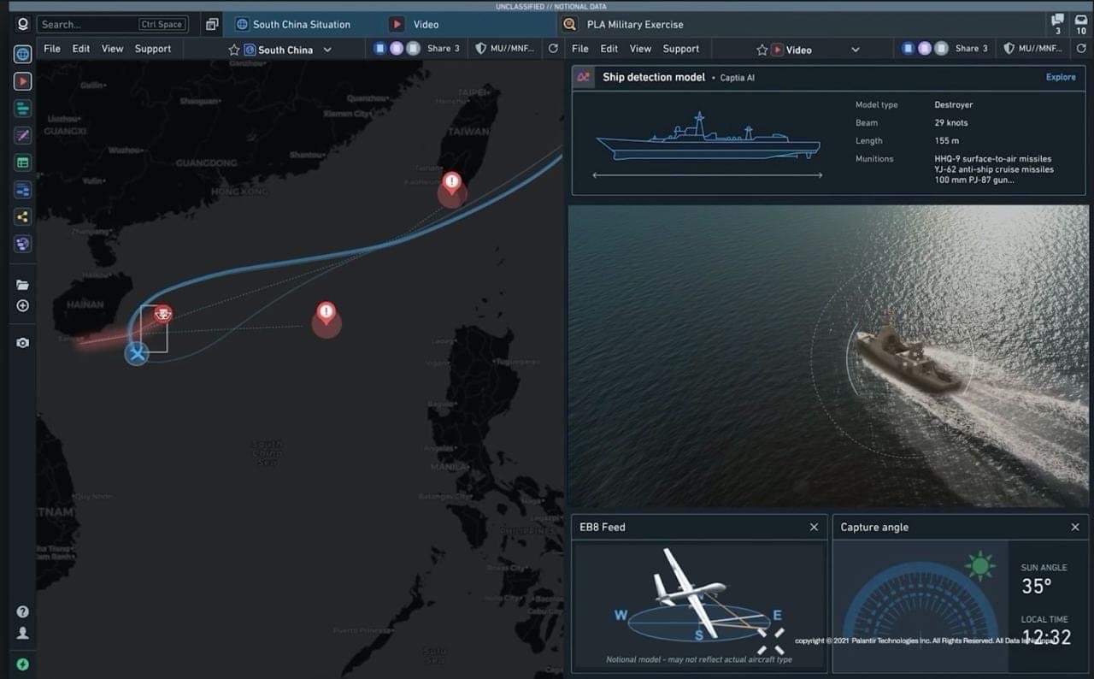Screen dimensions: 1094x679
Task: Select the blue aircraft marker near Hainan
Action: pos(137,352)
